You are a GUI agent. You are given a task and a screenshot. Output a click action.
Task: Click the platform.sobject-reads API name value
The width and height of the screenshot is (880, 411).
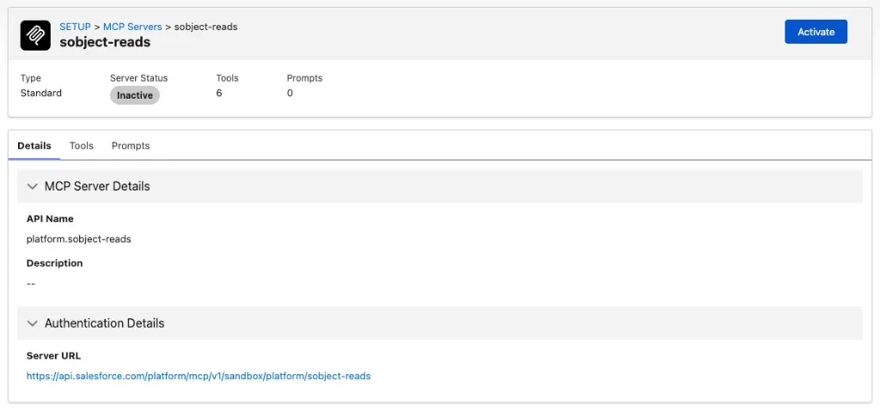(x=78, y=239)
